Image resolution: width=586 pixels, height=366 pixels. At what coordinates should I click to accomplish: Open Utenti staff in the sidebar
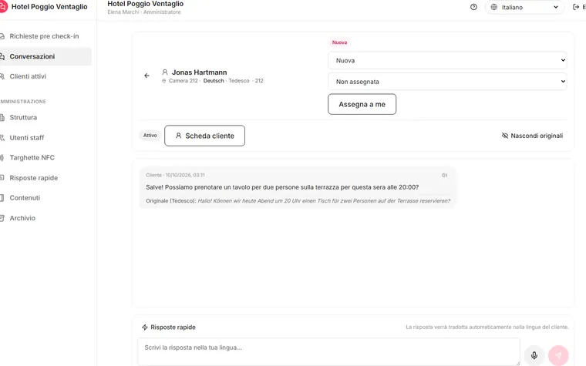(44, 137)
